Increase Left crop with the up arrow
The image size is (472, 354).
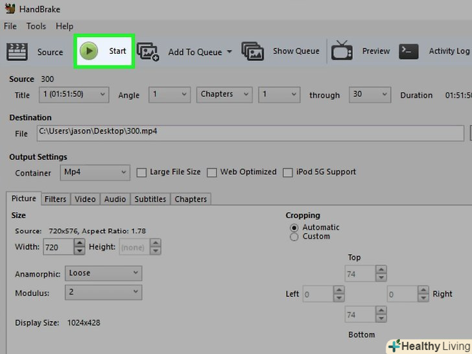(339, 290)
